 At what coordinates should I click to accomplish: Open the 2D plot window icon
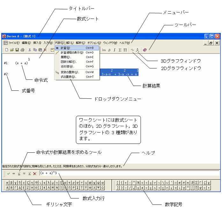(132, 50)
